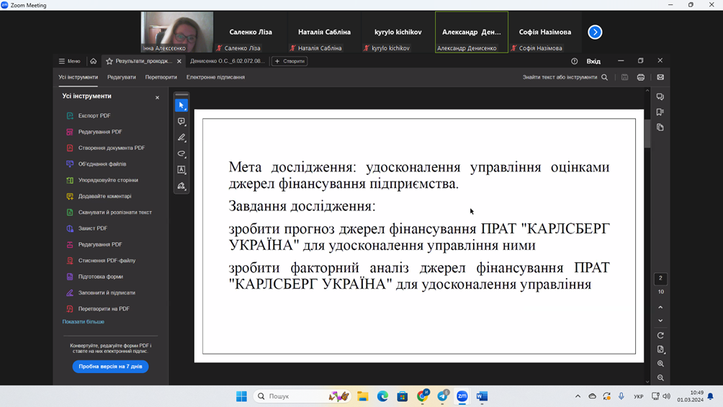
Task: Click the taskbar Пошук search box
Action: (302, 396)
